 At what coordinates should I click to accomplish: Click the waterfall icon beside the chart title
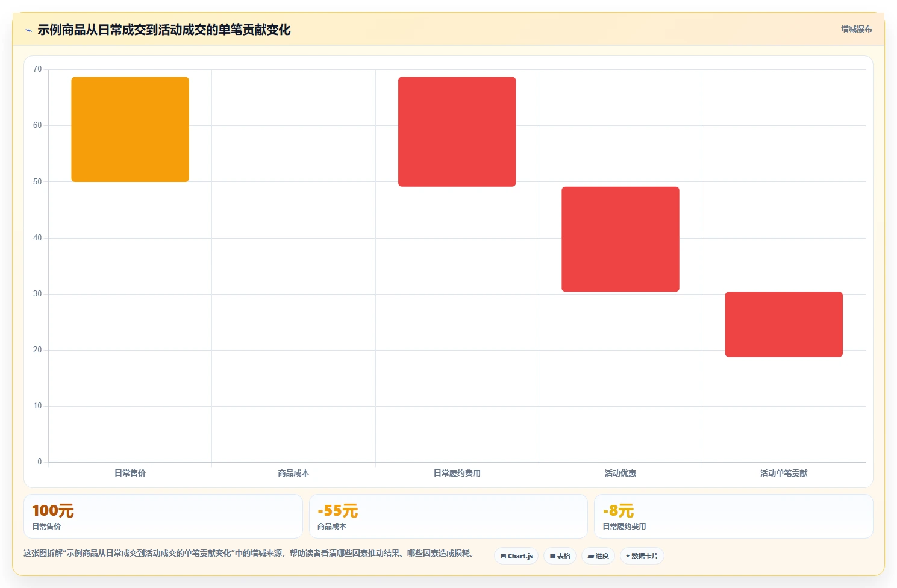28,30
